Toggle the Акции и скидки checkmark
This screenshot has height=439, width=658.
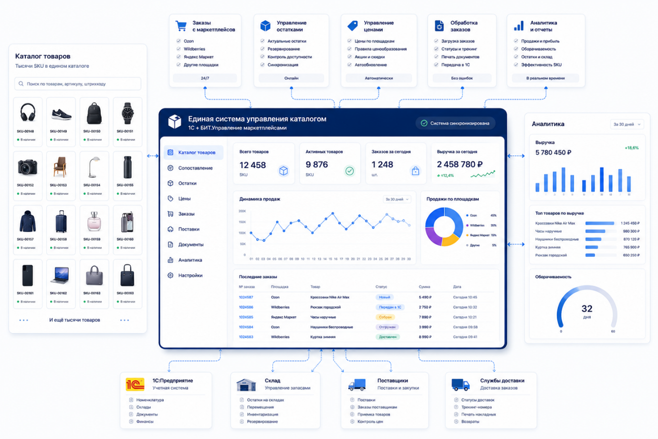tap(349, 57)
